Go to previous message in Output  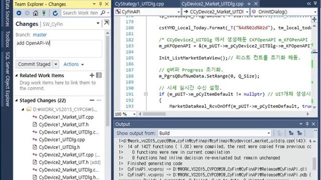point(291,133)
